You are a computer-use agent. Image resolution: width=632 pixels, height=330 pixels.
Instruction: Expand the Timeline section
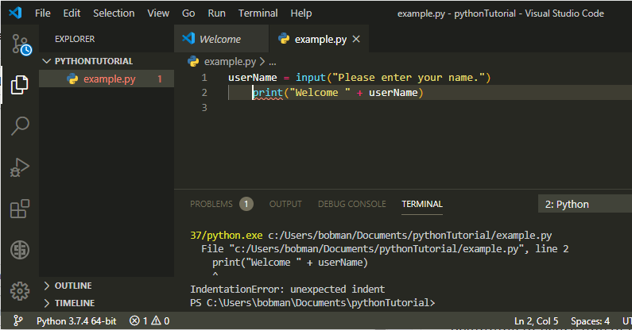(107, 303)
